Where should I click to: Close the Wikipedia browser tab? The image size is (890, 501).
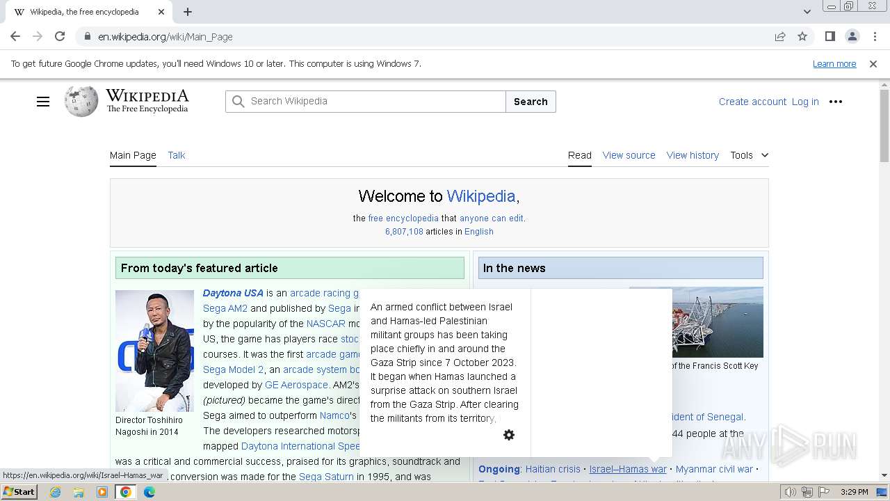[161, 12]
